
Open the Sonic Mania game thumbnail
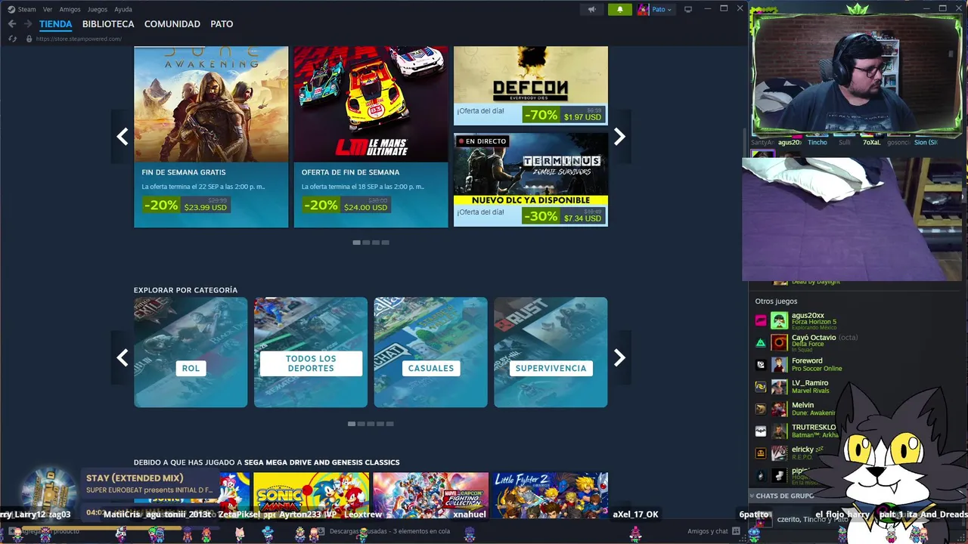pos(311,495)
